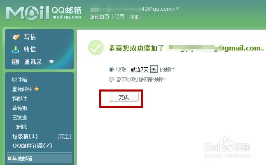
Task: Open QQ邮件订阅(7) folder
Action: click(x=32, y=146)
